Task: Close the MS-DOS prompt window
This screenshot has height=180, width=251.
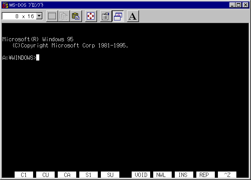Action: [x=245, y=5]
